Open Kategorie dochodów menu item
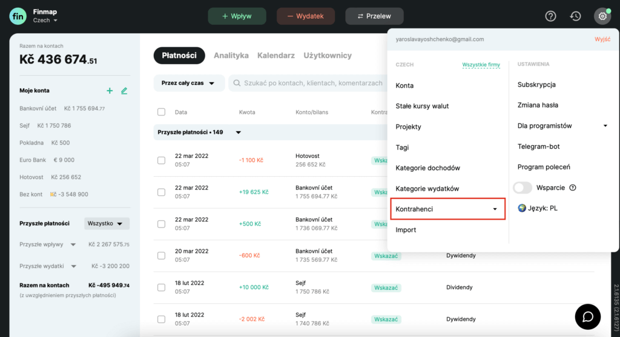This screenshot has width=620, height=337. pos(428,168)
